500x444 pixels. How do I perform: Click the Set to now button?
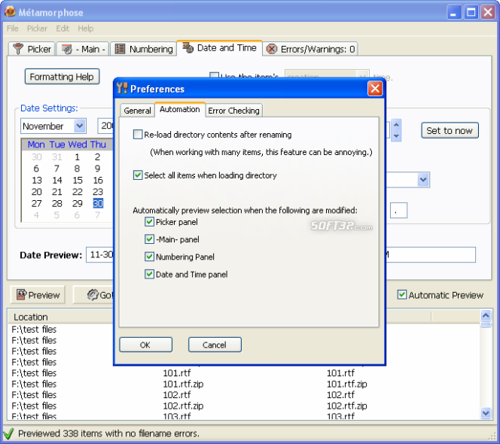[x=450, y=131]
